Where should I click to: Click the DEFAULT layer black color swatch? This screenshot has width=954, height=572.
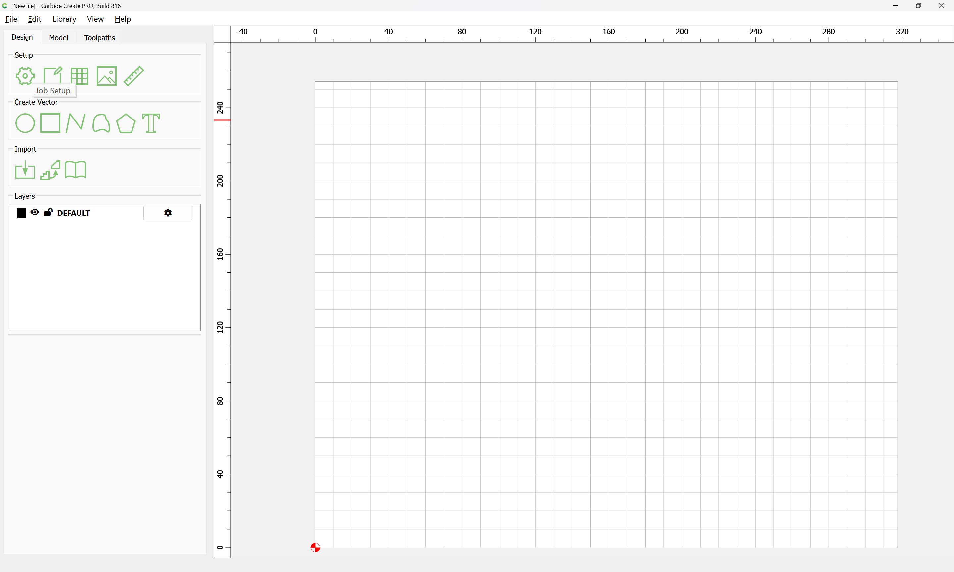point(22,213)
